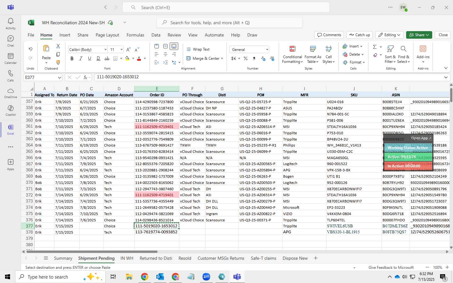The height and width of the screenshot is (283, 453).
Task: Open the font color picker arrow
Action: coord(145,58)
